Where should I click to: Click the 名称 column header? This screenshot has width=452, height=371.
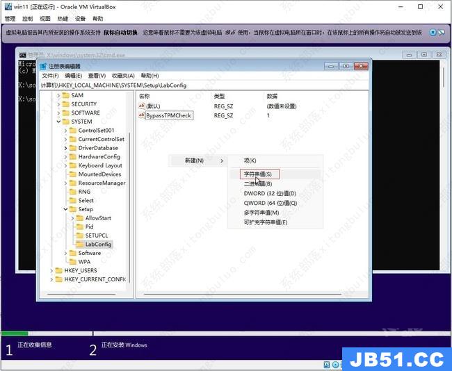click(x=145, y=95)
